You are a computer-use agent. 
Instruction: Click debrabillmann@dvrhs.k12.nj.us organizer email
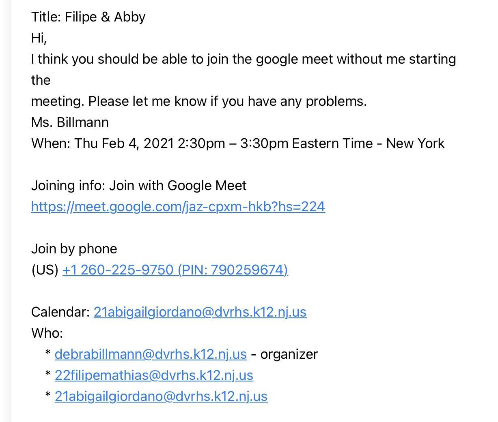[x=150, y=354]
